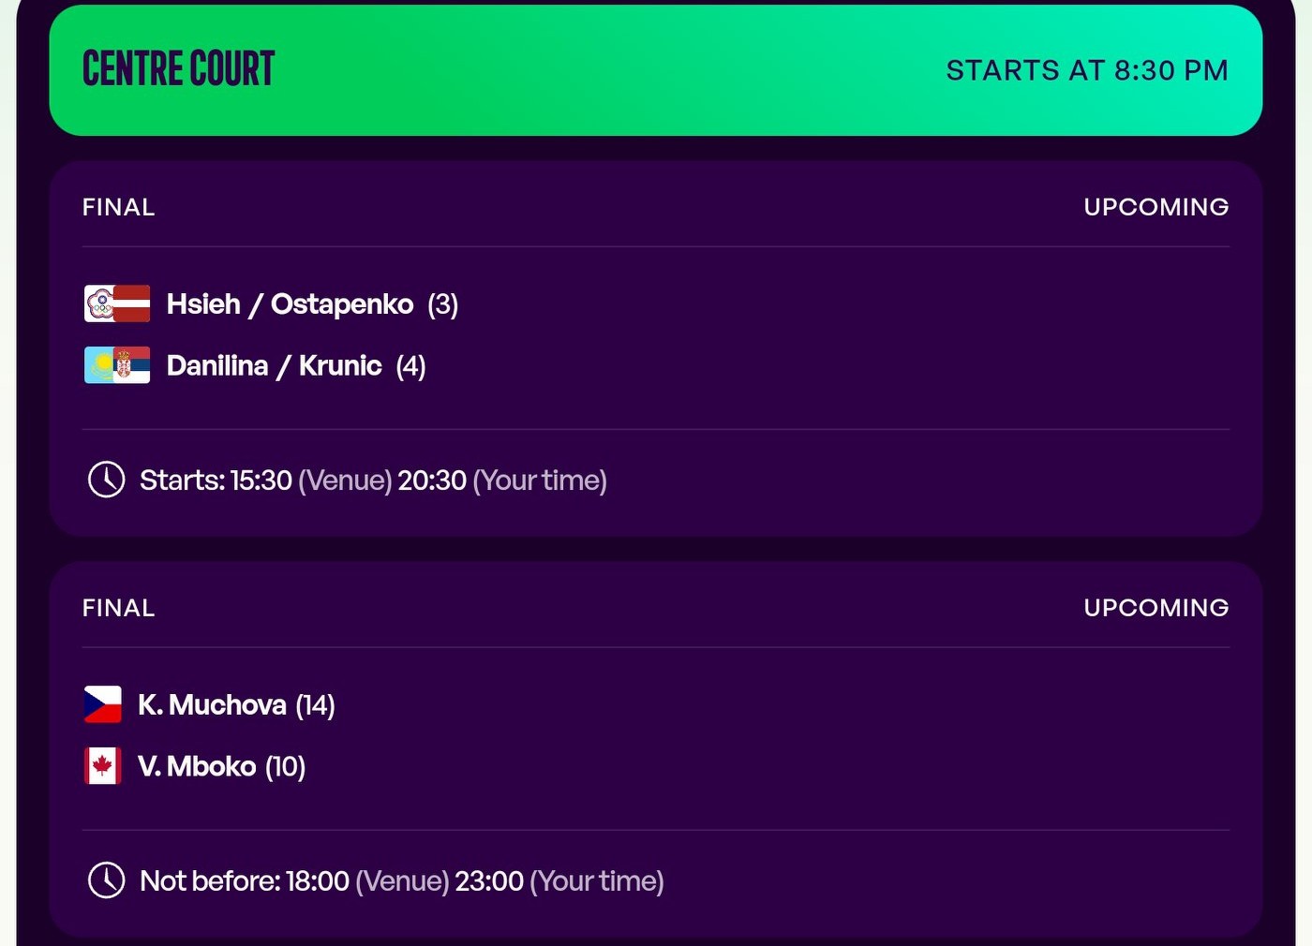Click the doubles match Upcoming status
This screenshot has height=946, width=1312.
point(1155,207)
